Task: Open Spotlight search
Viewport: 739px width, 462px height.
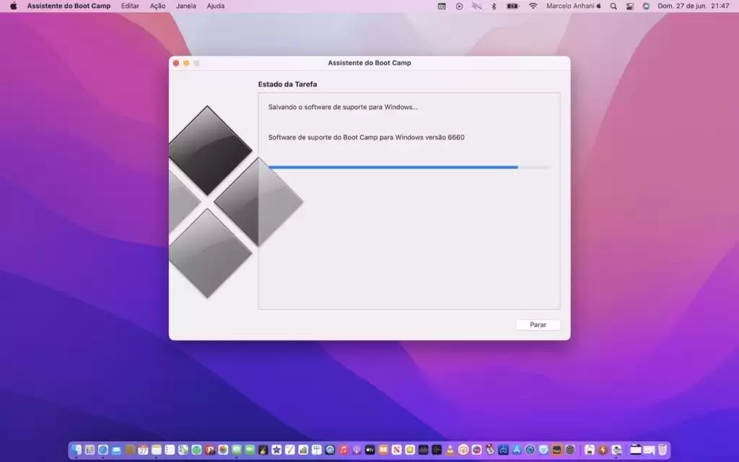Action: (x=613, y=6)
